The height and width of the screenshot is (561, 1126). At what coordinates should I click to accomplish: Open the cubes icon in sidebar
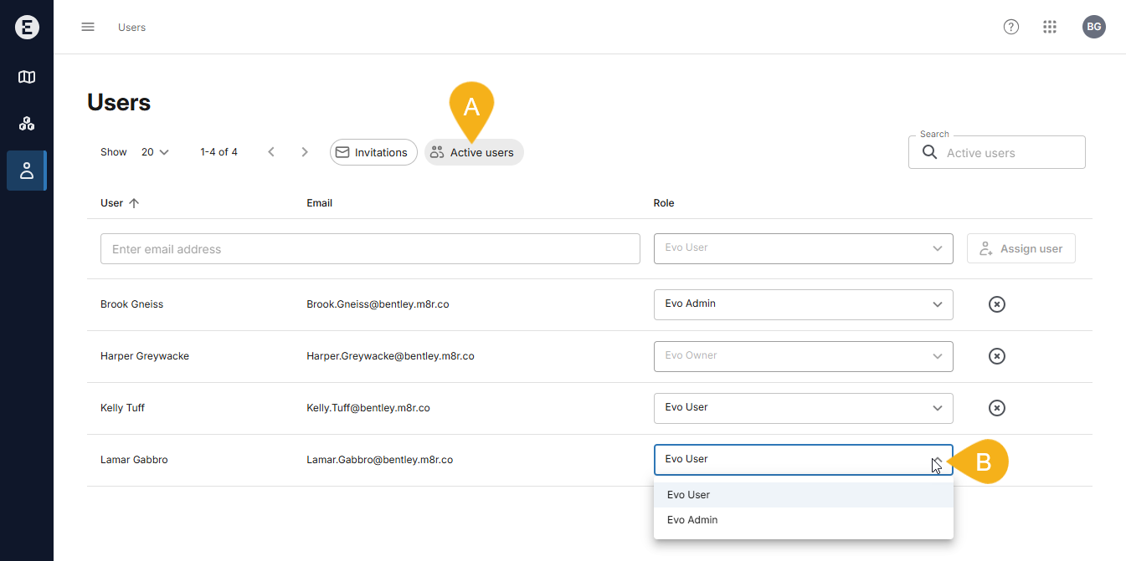(27, 124)
